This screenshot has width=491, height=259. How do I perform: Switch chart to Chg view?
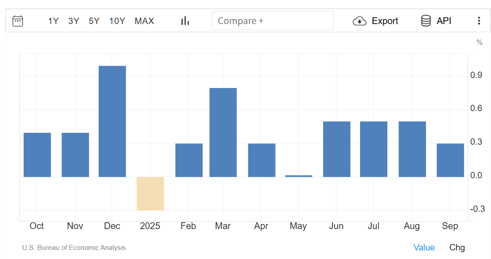pos(457,247)
